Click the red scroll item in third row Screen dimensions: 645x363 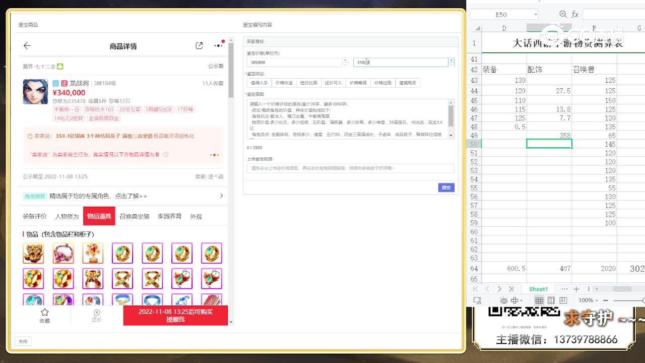pyautogui.click(x=212, y=299)
